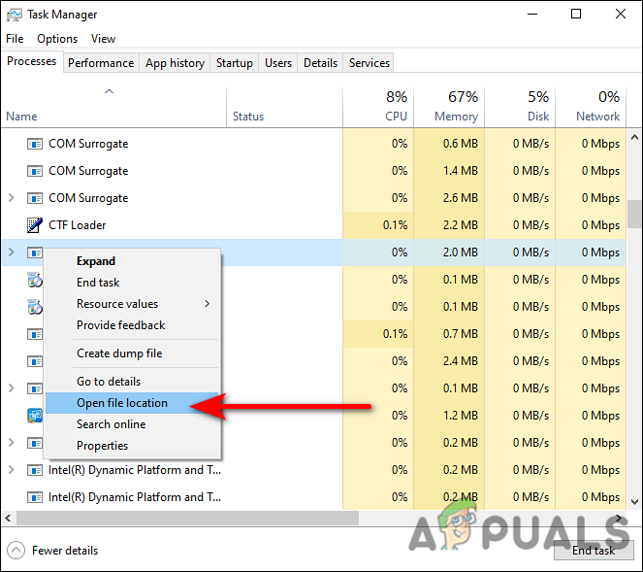643x572 pixels.
Task: Click the icon of the 0.6 MB COM Surrogate
Action: [x=35, y=144]
